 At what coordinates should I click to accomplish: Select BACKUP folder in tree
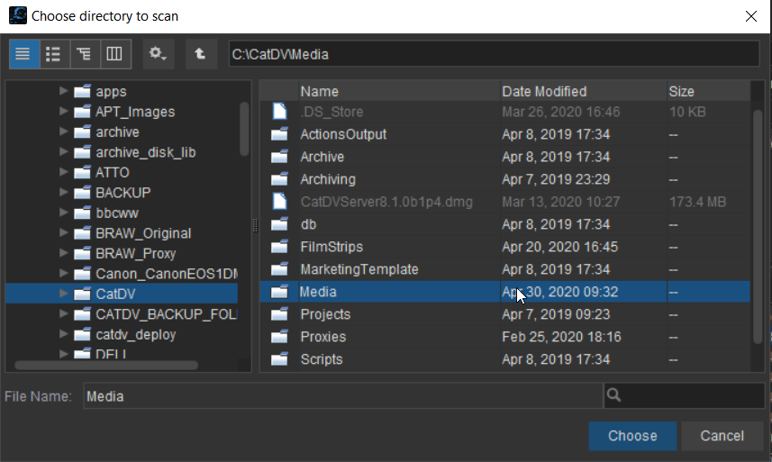[123, 193]
